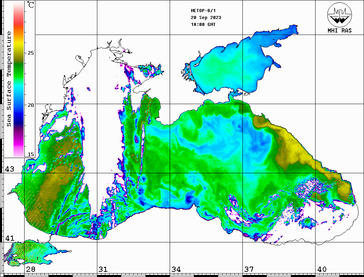Click the MHI RAS text label
This screenshot has height=277, width=364.
(x=339, y=30)
